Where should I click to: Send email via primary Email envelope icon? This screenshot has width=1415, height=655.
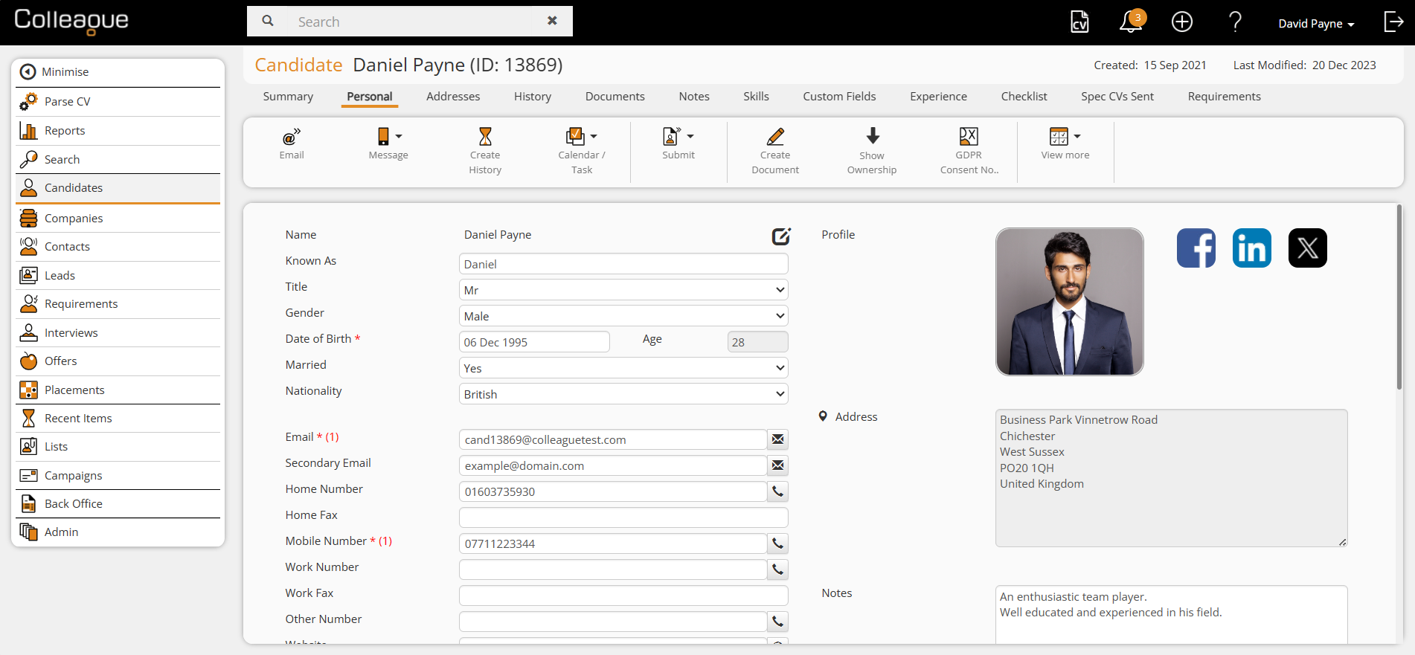click(x=777, y=439)
